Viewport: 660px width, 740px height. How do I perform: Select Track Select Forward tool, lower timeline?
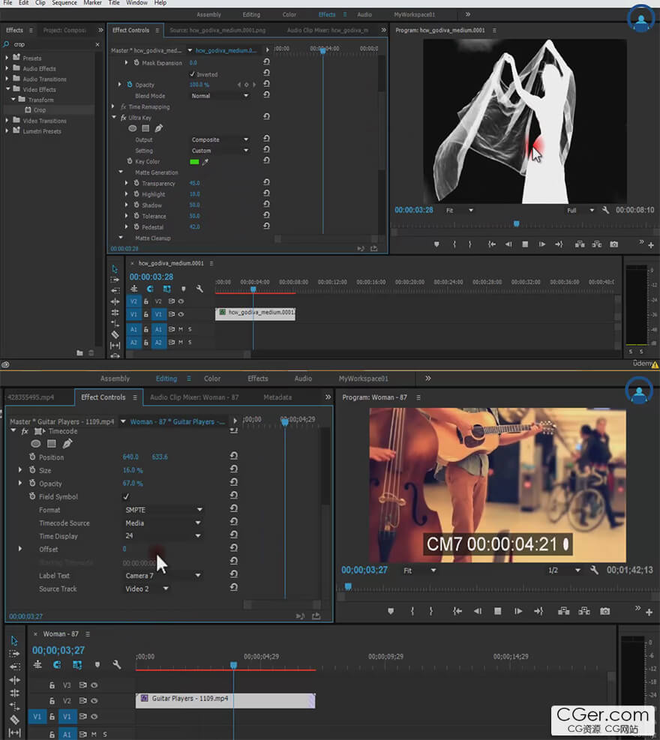(x=15, y=654)
